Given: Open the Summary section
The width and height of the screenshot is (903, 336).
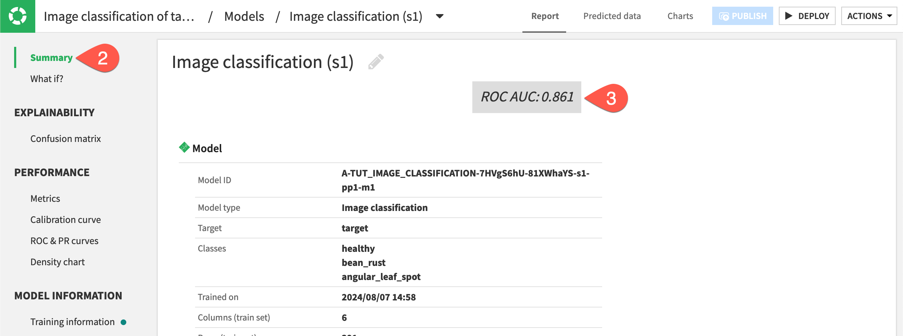Looking at the screenshot, I should point(51,57).
